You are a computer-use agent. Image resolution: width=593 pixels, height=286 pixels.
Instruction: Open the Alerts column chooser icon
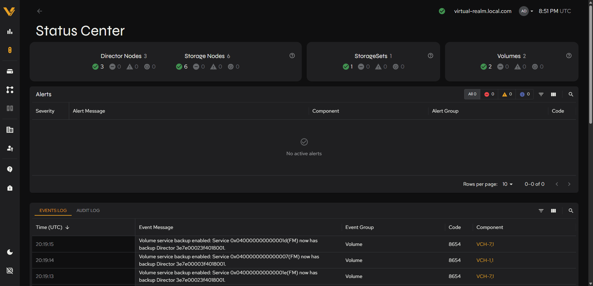tap(553, 94)
